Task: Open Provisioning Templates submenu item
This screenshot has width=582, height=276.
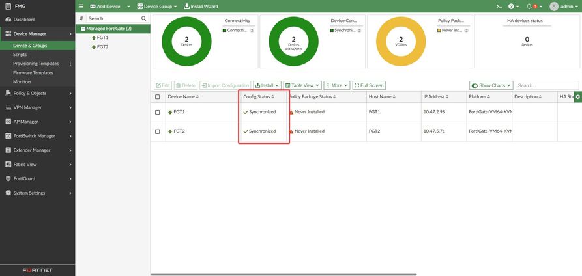Action: point(36,64)
